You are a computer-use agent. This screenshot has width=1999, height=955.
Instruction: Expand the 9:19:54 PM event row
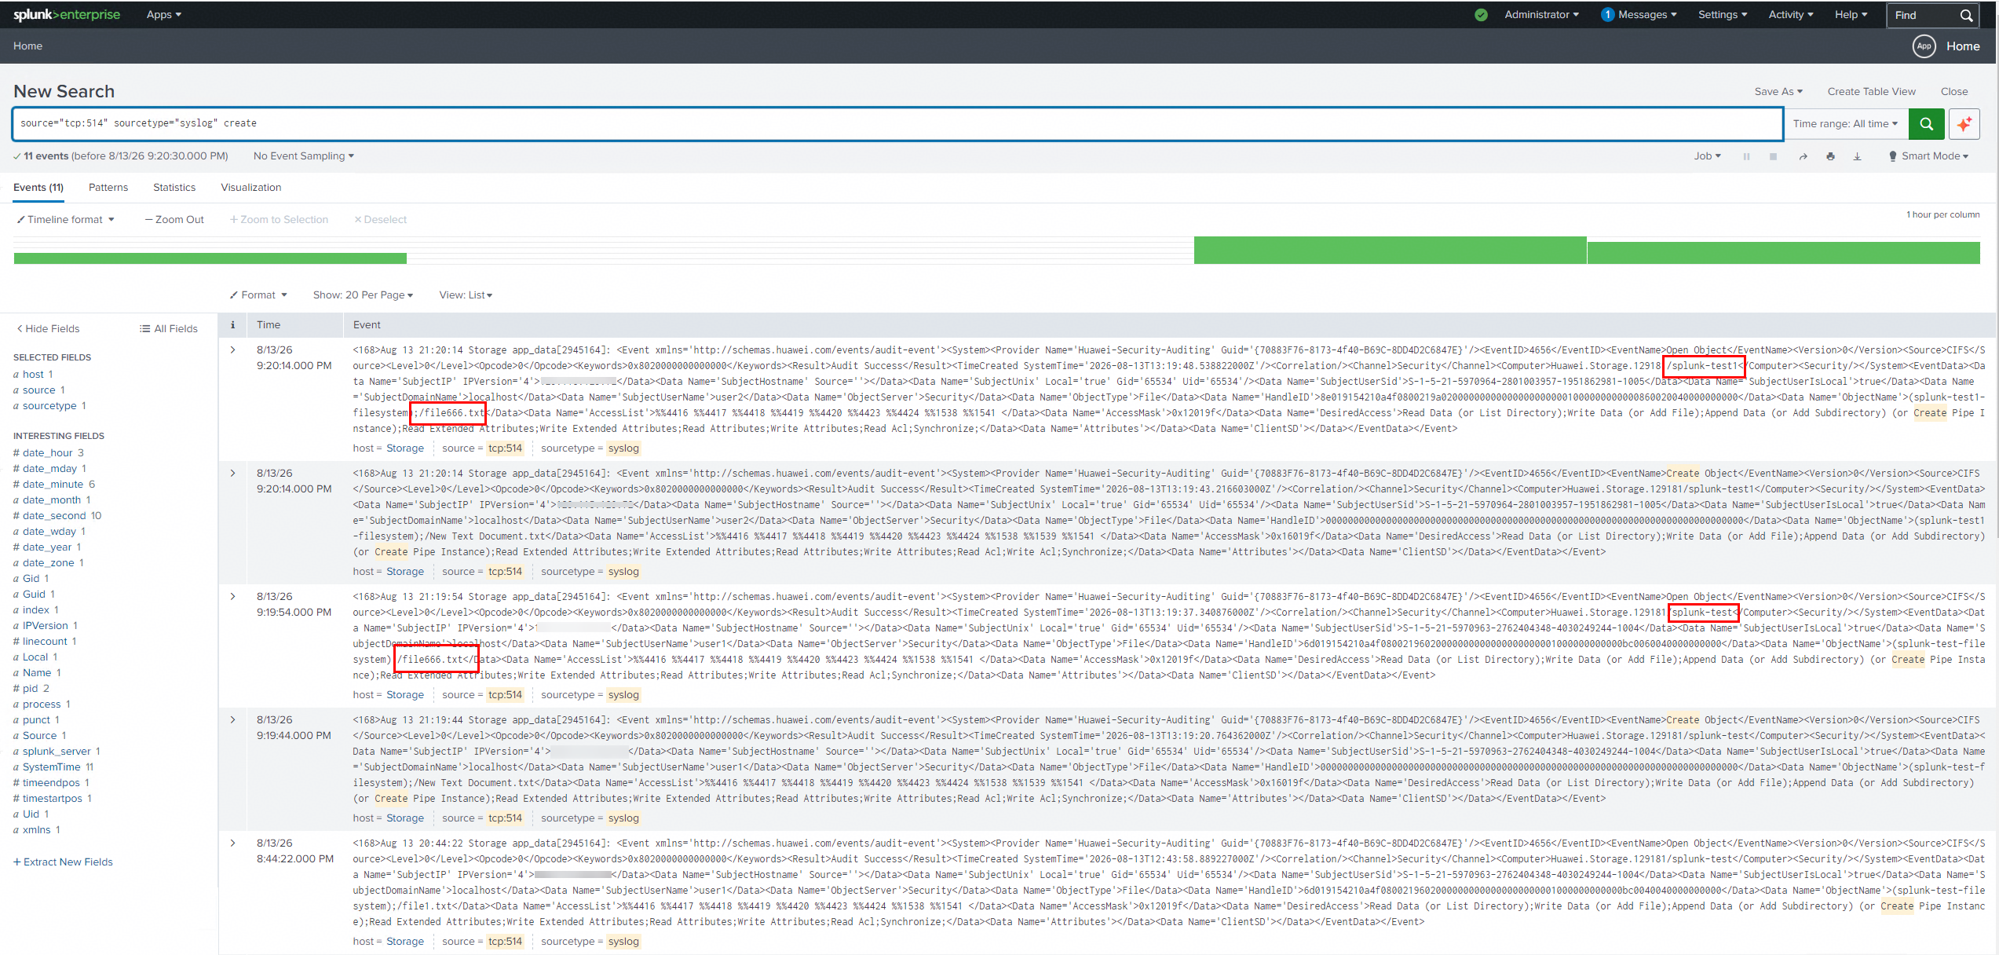232,597
